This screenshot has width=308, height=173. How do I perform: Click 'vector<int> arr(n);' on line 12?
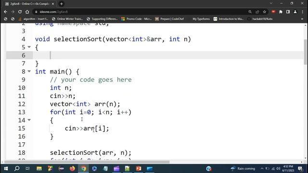pyautogui.click(x=85, y=104)
